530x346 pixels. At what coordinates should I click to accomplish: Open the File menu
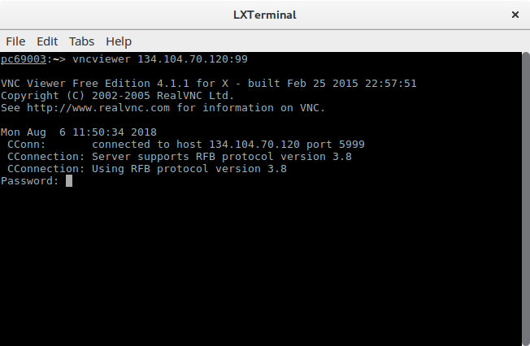(15, 41)
